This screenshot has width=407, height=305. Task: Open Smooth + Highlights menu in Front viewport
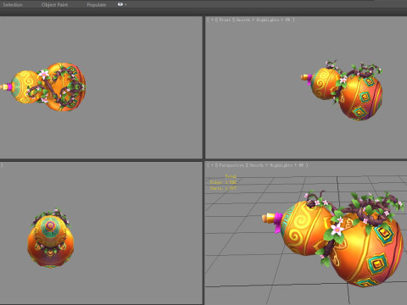[x=263, y=19]
